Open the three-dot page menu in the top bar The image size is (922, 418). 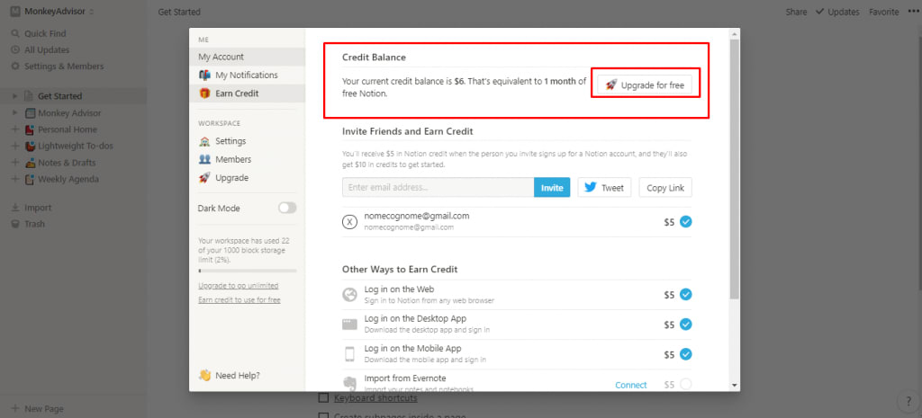pyautogui.click(x=911, y=12)
